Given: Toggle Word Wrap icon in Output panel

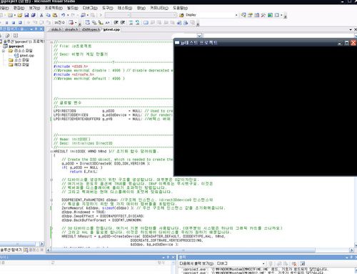Looking at the screenshot, I should pos(302,263).
